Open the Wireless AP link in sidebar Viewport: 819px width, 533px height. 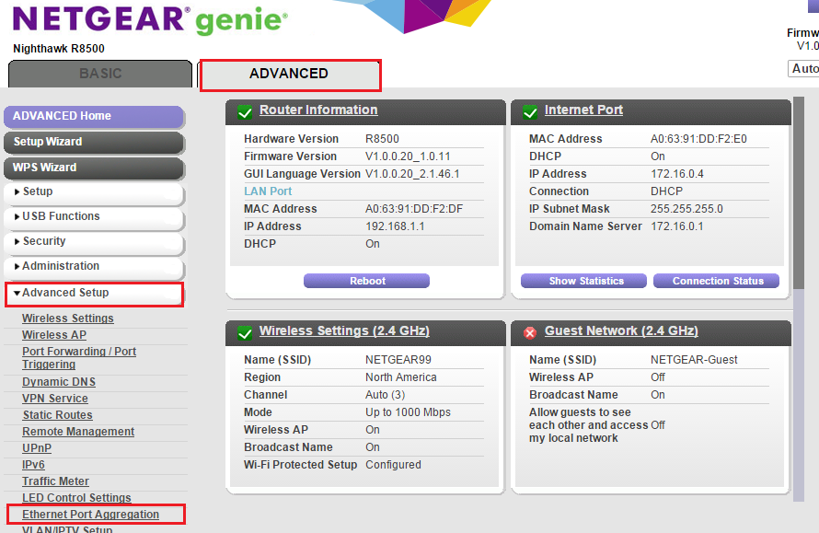[54, 335]
